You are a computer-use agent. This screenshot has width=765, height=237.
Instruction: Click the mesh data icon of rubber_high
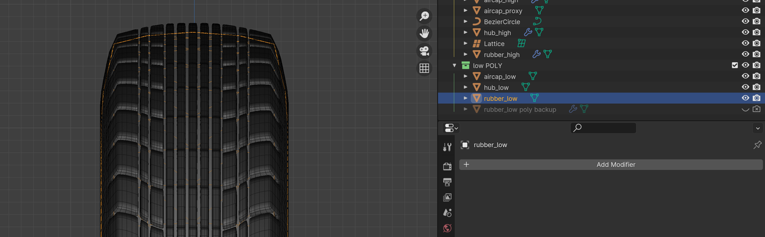pyautogui.click(x=547, y=54)
